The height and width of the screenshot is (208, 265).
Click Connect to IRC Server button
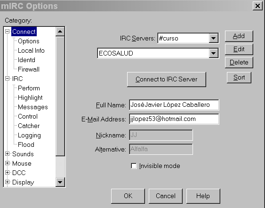[x=167, y=80]
